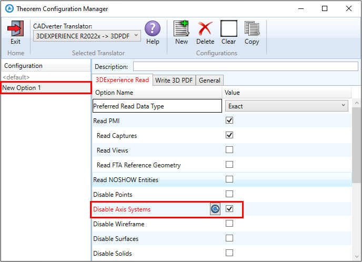Reset Disable Axis Systems to default
This screenshot has height=262, width=362.
coord(215,209)
